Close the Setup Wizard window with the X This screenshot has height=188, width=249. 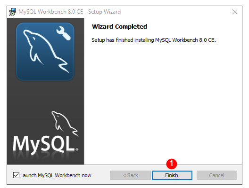[x=235, y=12]
